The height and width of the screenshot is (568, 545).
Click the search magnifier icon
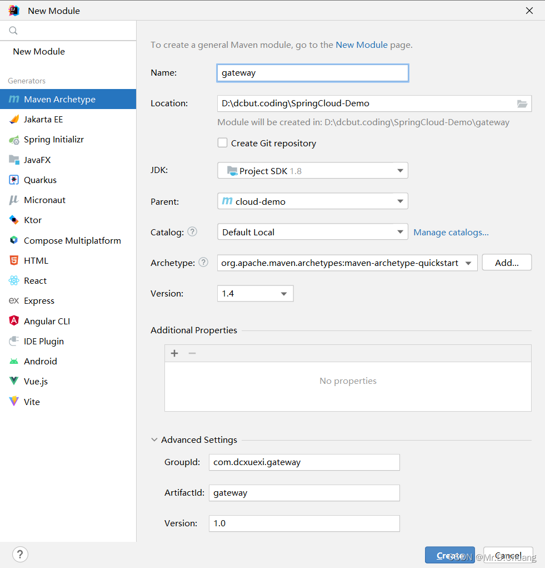13,31
